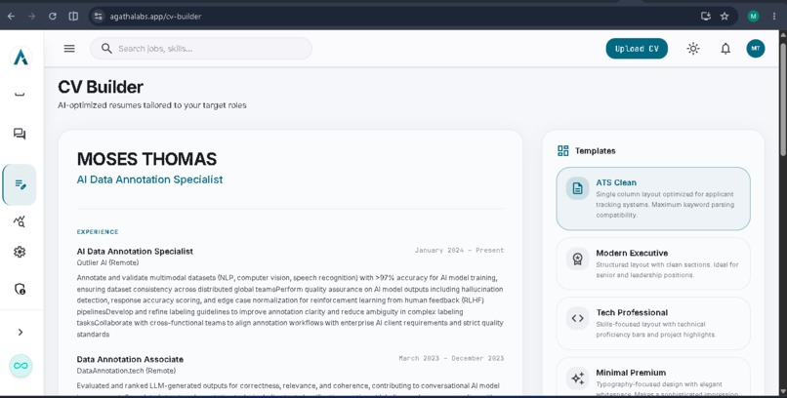
Task: Click the site info icon in address bar
Action: click(99, 16)
